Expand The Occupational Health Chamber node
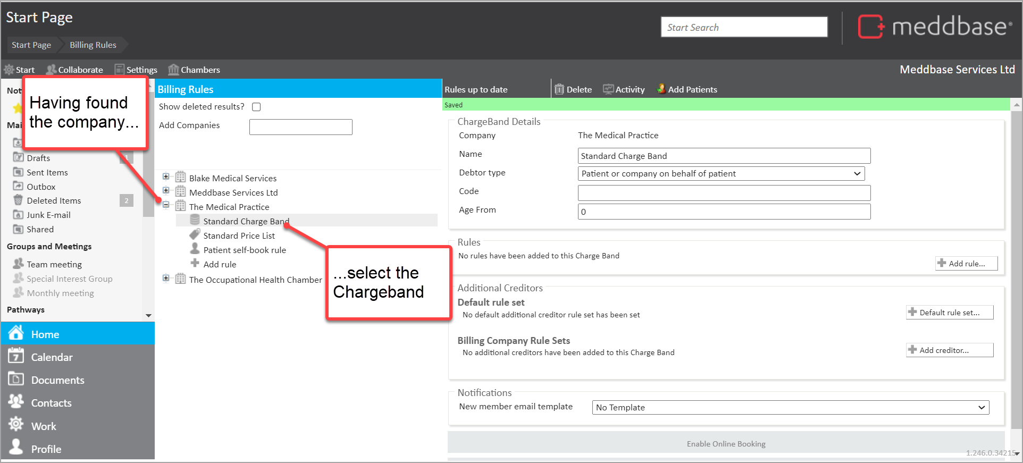The image size is (1023, 463). (166, 278)
